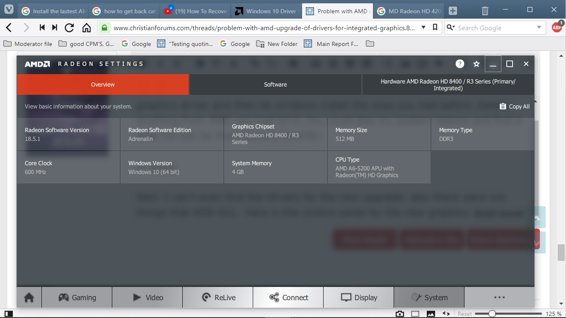The width and height of the screenshot is (566, 318).
Task: Click the Radeon Settings favorite star icon
Action: pos(477,64)
